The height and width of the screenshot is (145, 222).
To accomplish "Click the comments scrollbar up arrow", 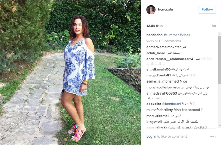I will pos(220,34).
